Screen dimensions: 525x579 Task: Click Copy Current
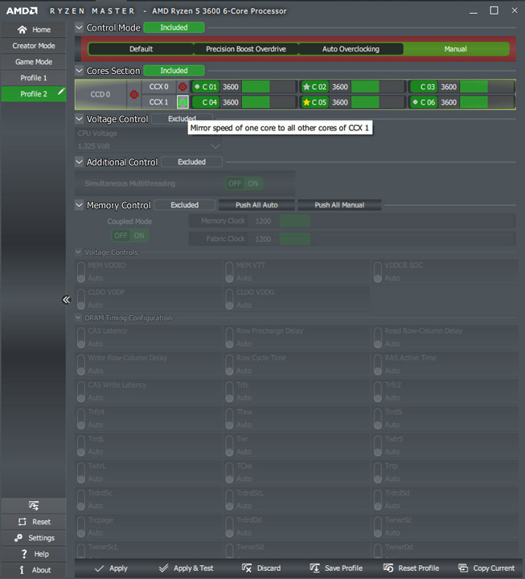(486, 569)
